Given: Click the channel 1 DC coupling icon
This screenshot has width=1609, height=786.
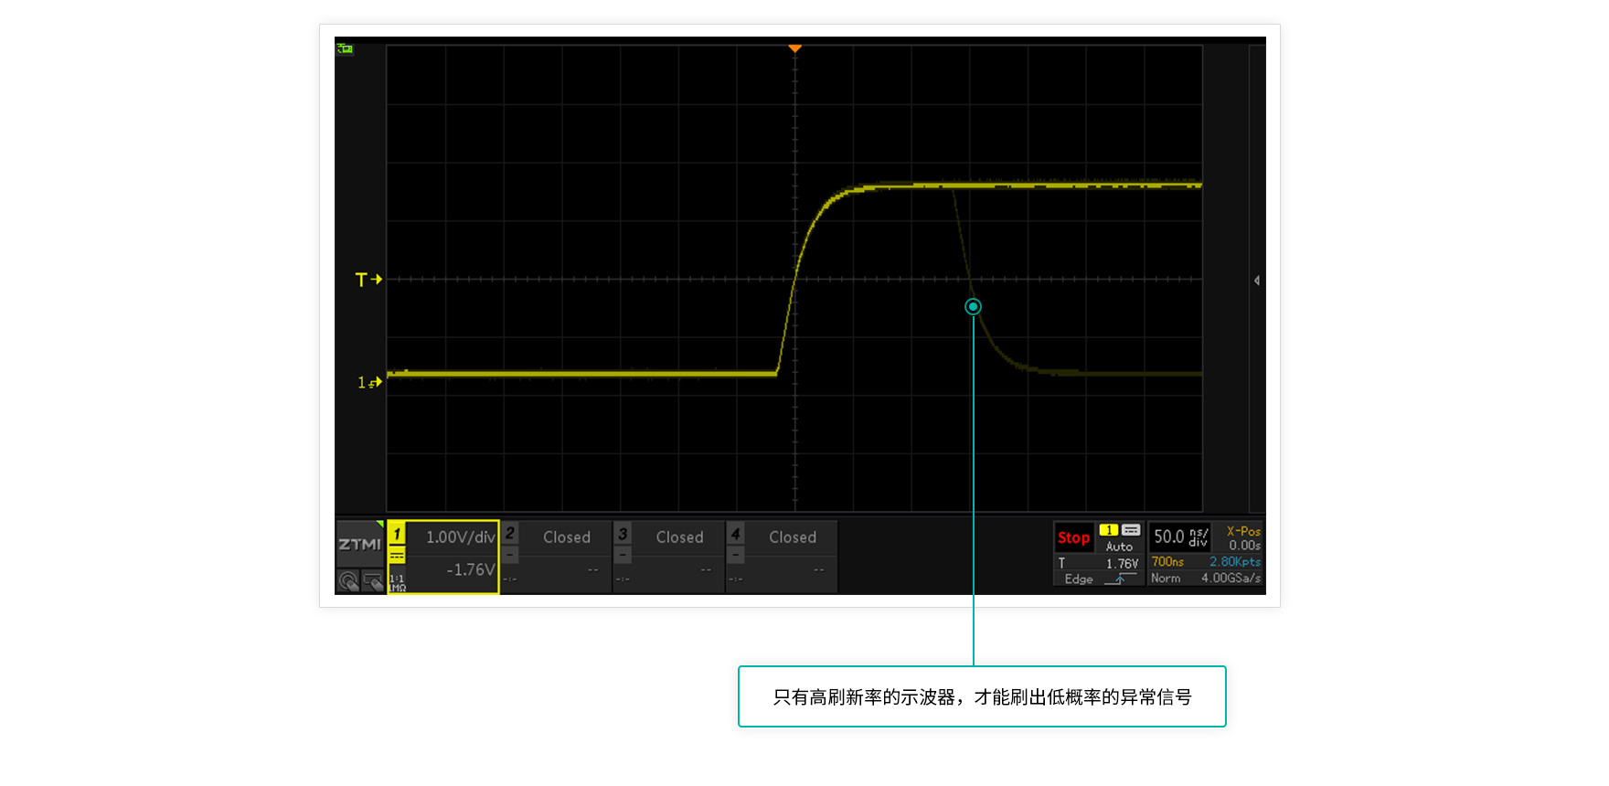Looking at the screenshot, I should 397,556.
